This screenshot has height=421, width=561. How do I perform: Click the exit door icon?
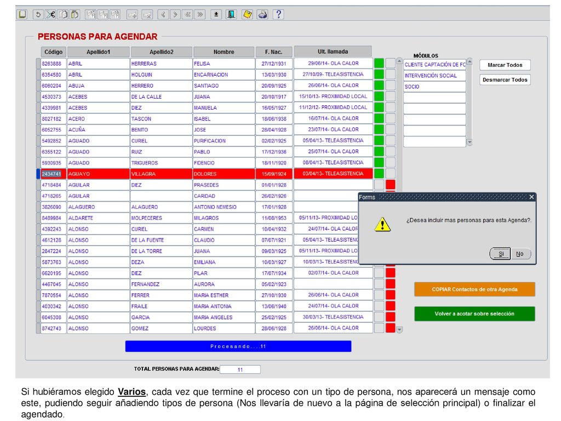(x=231, y=15)
